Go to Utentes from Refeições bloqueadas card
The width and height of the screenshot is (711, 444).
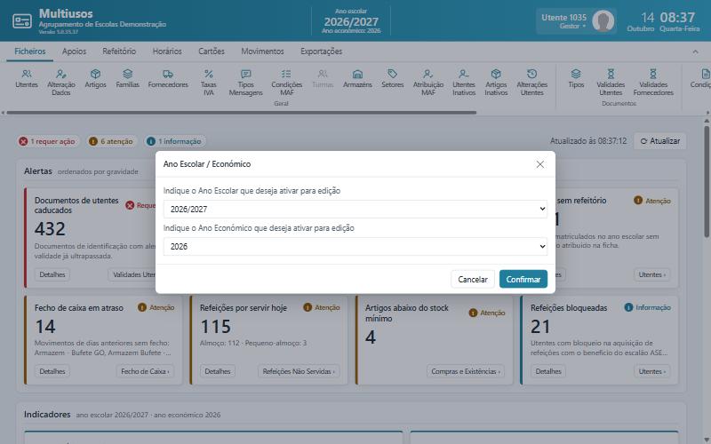pos(651,371)
